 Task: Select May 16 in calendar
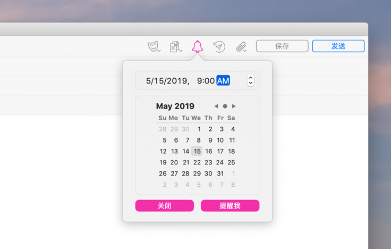[x=208, y=151]
